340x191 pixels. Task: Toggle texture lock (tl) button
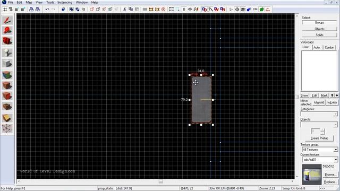[x=184, y=10]
